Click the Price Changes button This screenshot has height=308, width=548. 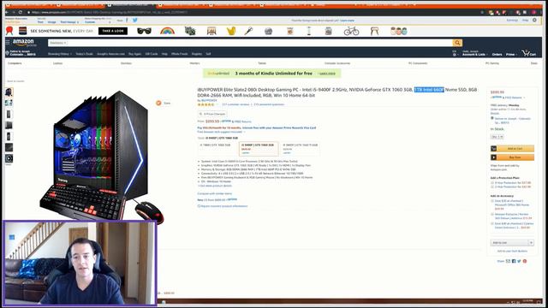click(212, 114)
